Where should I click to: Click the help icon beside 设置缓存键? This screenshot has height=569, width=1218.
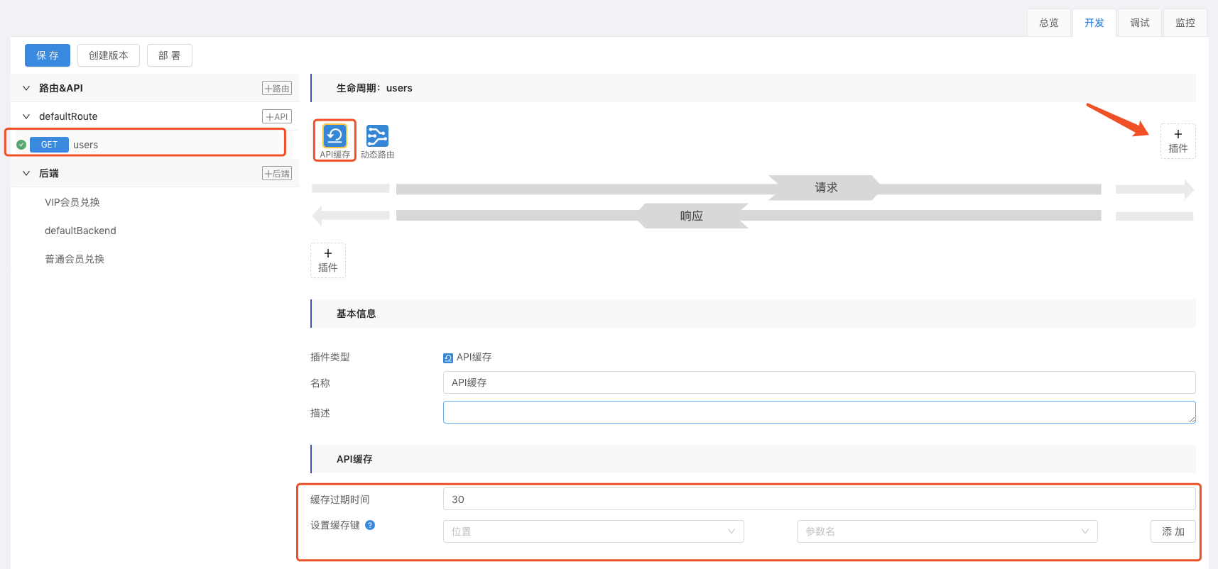pos(370,525)
